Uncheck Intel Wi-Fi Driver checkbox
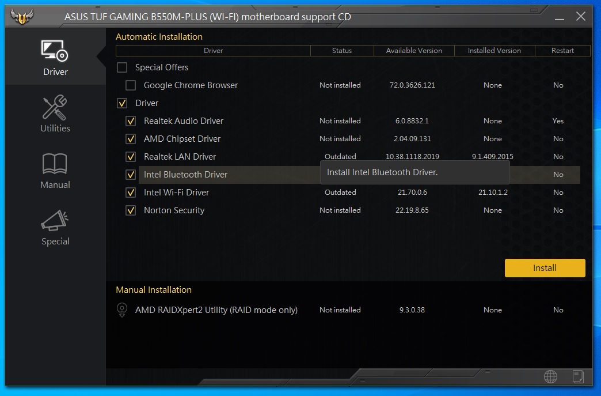The image size is (601, 396). coord(131,193)
